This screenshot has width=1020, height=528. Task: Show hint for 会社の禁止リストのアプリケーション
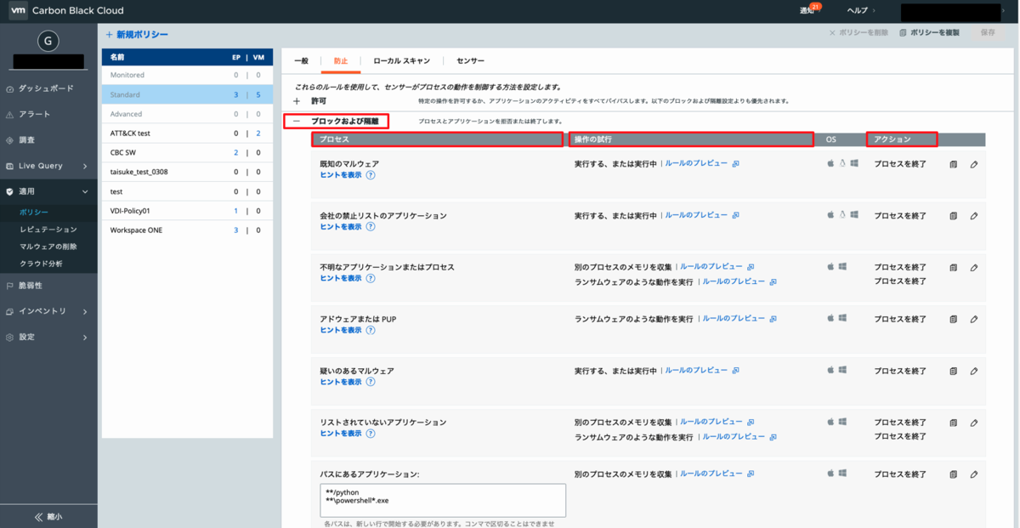(341, 227)
